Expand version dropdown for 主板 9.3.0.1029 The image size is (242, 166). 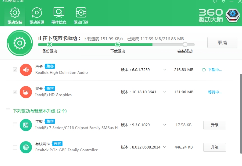coord(165,125)
